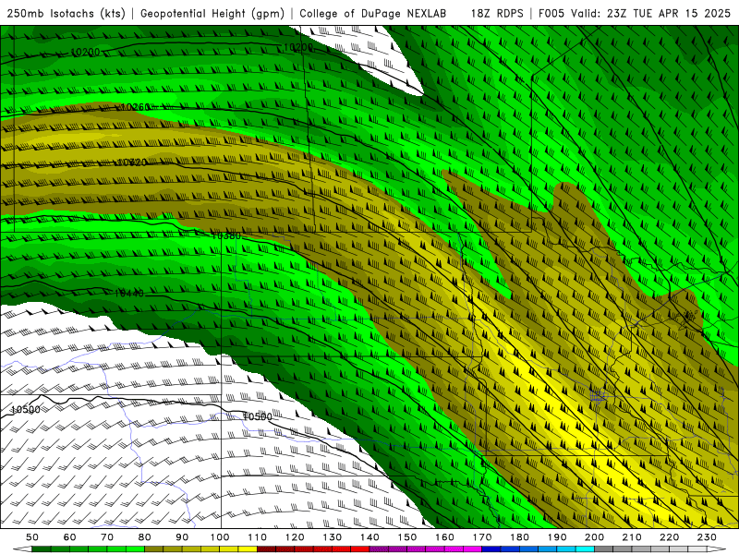Click the 170 kt scale label
This screenshot has height=554, width=739.
[482, 537]
